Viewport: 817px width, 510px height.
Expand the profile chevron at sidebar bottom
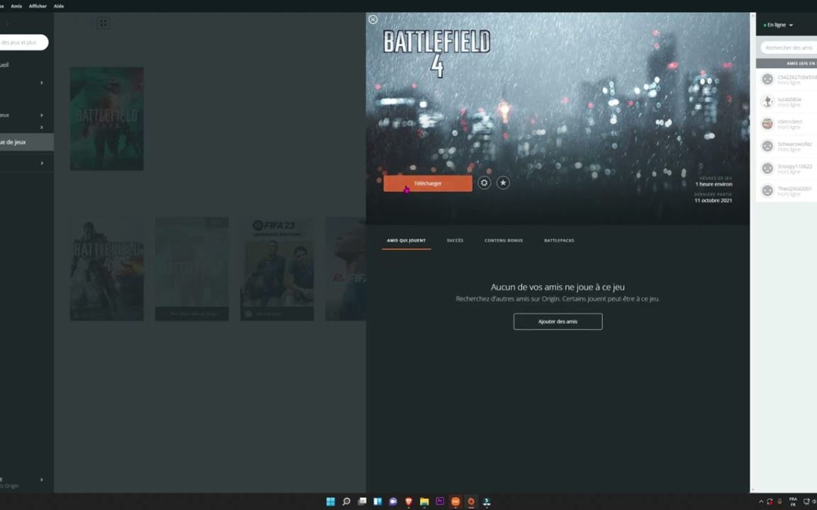pyautogui.click(x=42, y=480)
